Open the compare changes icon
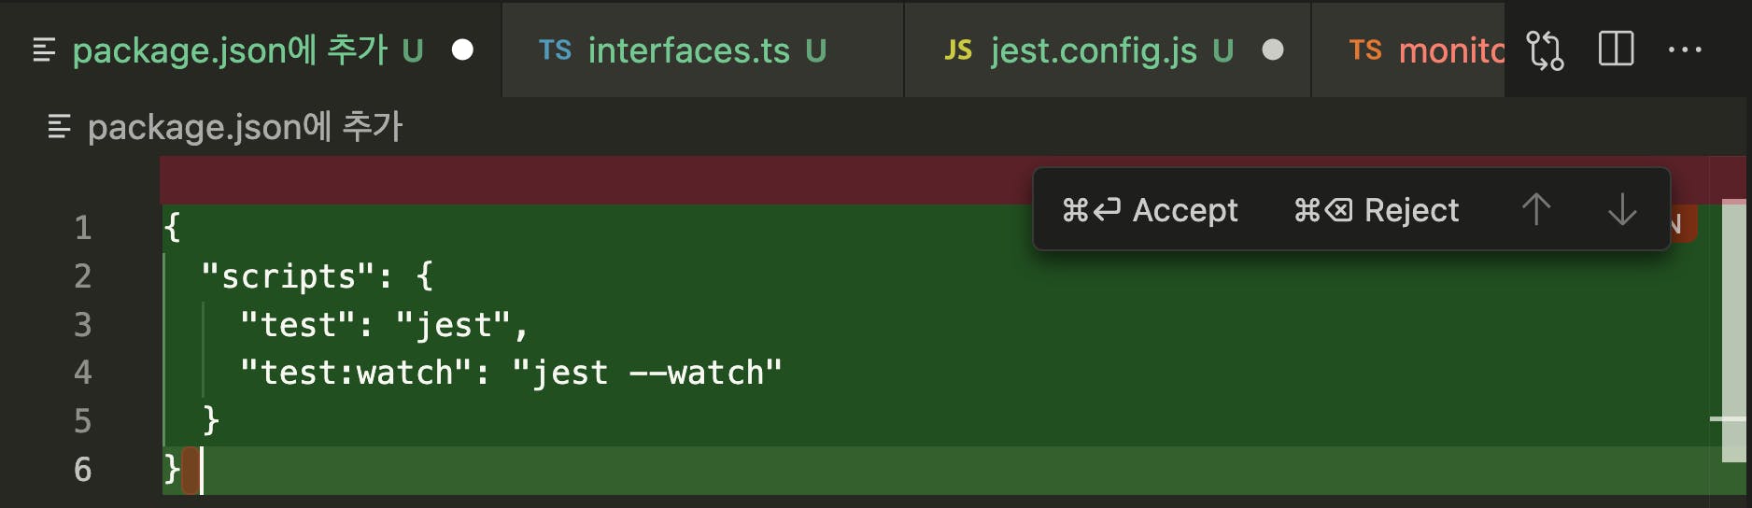Image resolution: width=1752 pixels, height=508 pixels. (1545, 49)
